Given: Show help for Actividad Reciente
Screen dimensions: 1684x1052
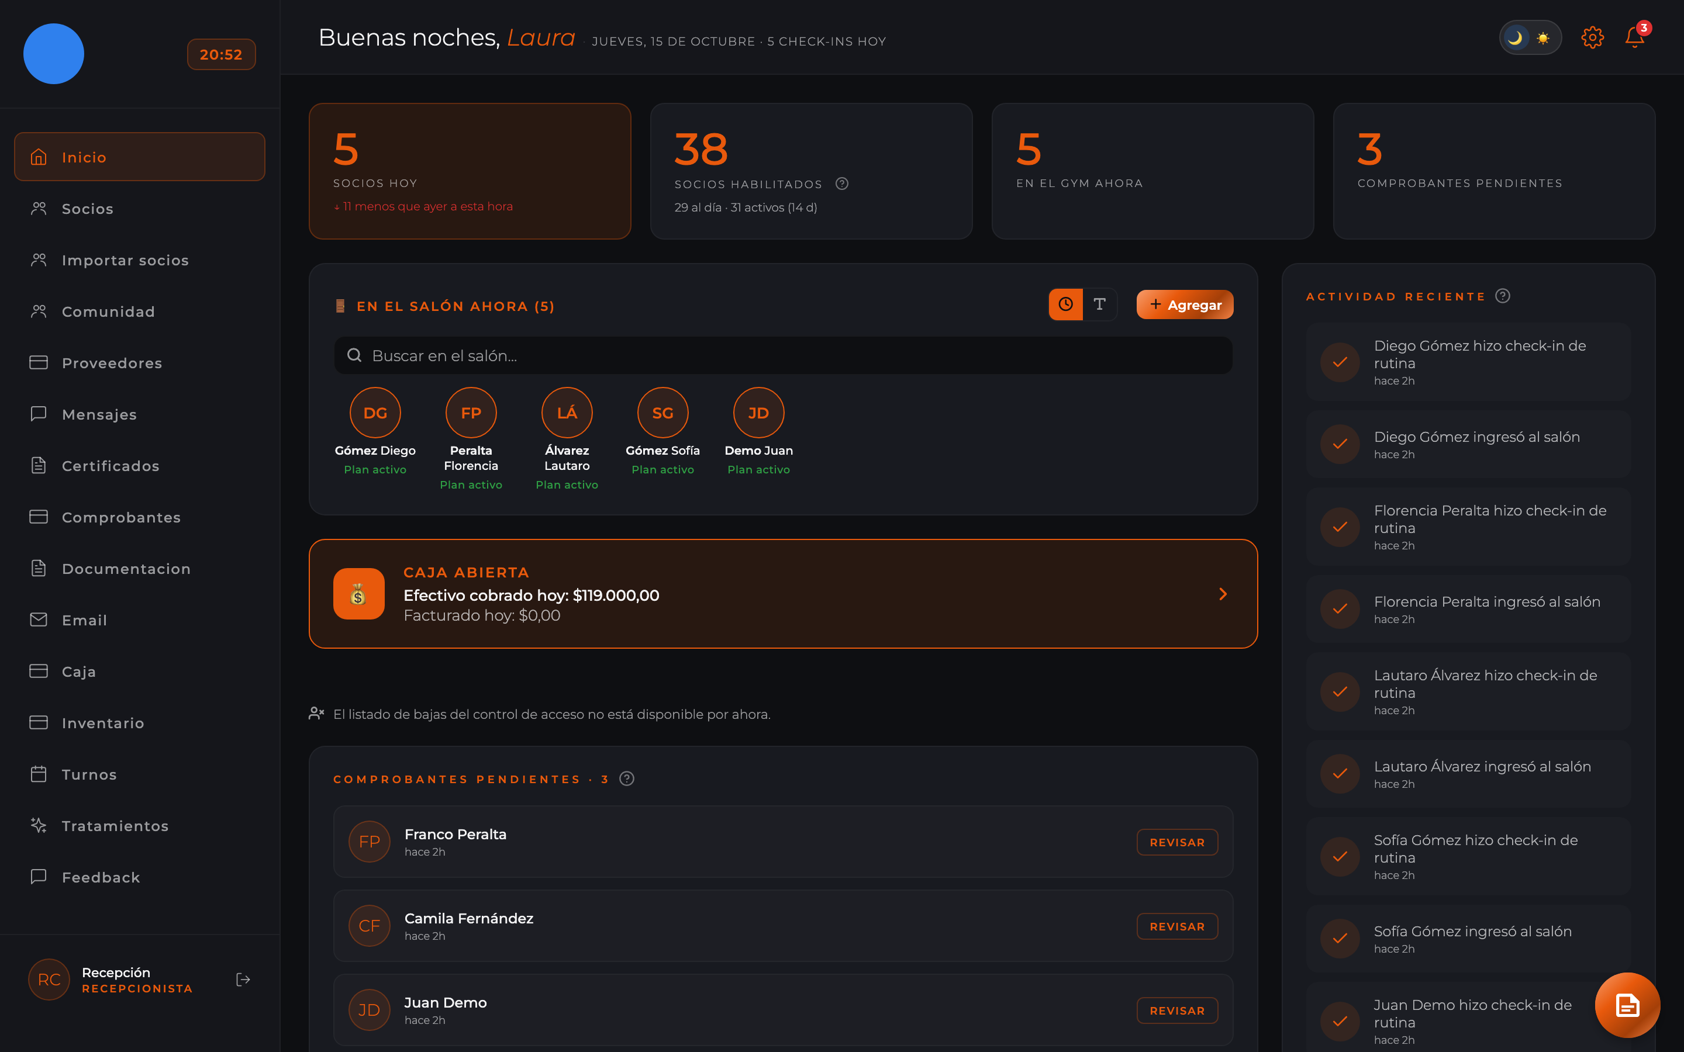Looking at the screenshot, I should [1502, 296].
